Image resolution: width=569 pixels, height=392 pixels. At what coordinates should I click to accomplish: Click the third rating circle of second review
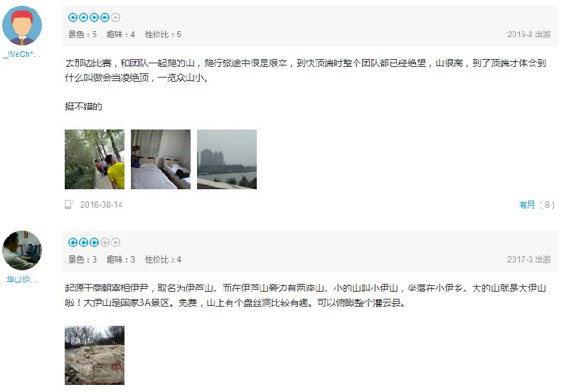[95, 242]
